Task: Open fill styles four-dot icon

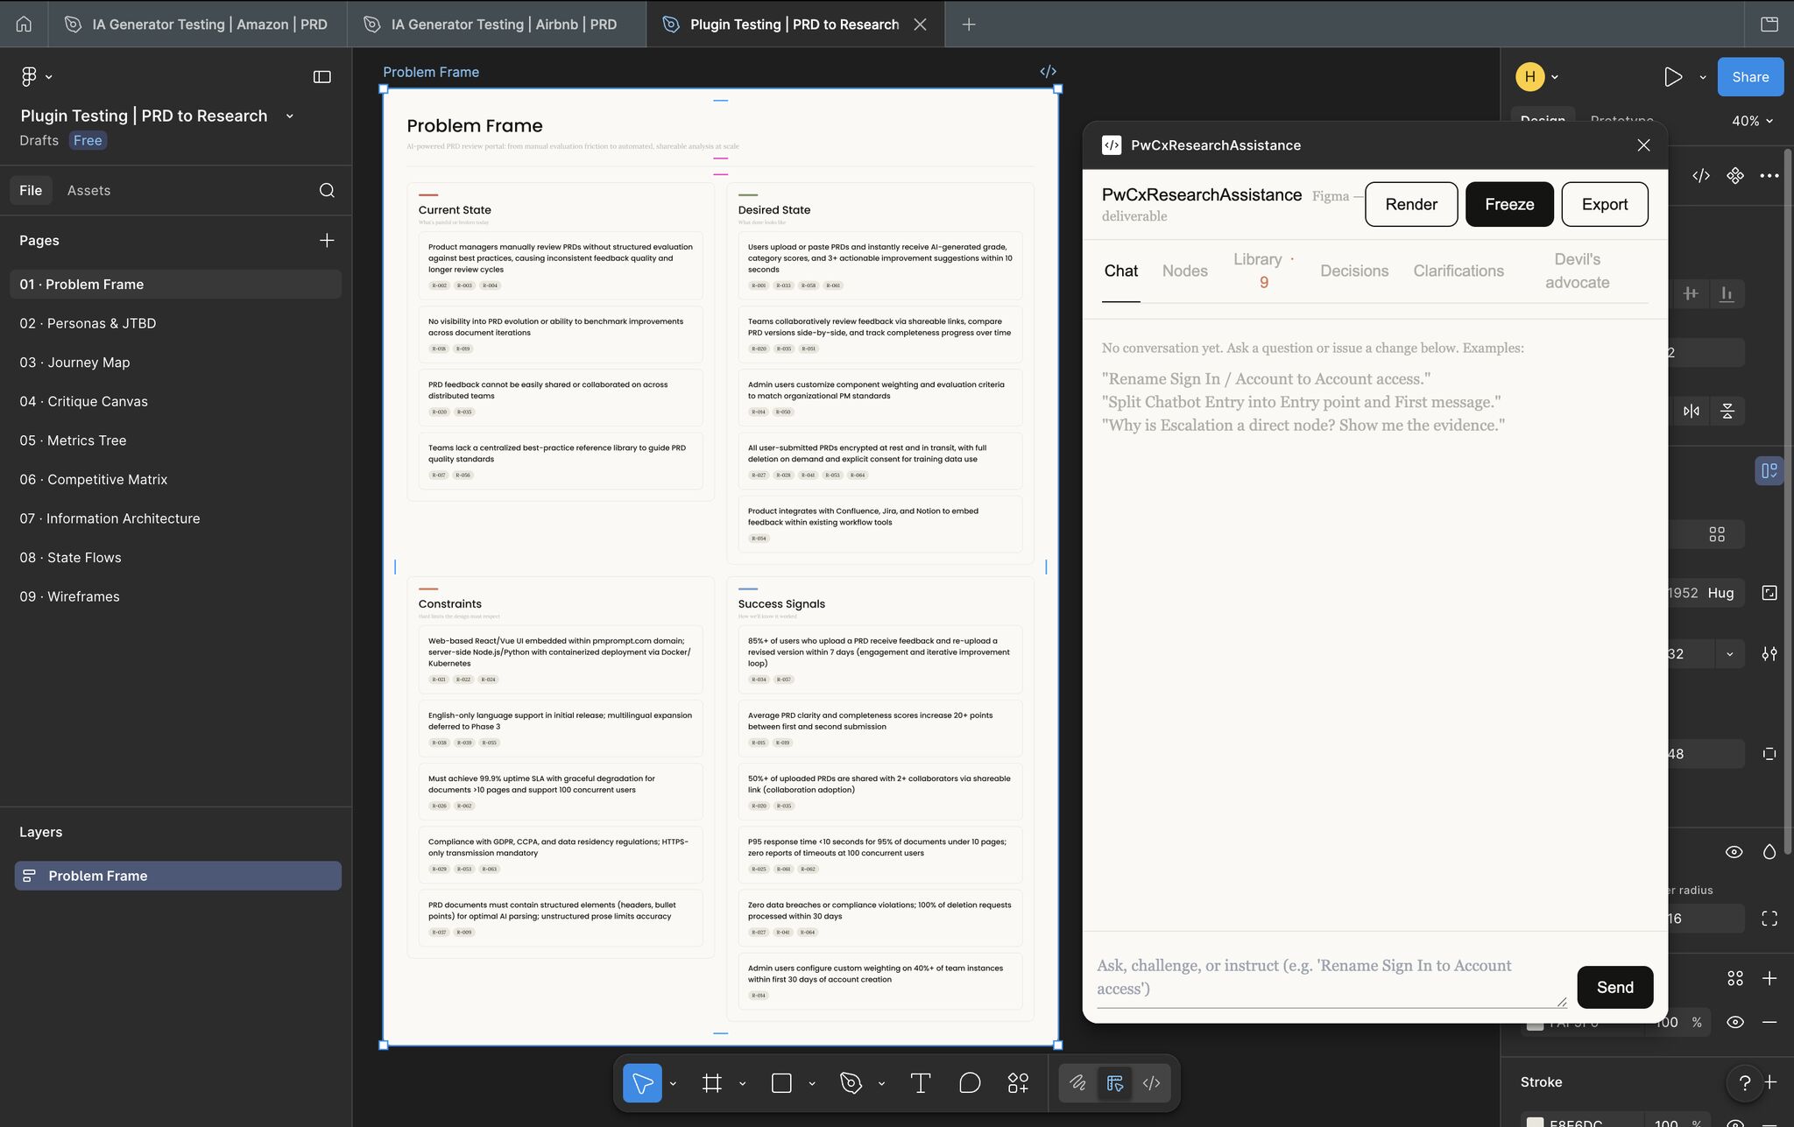Action: pyautogui.click(x=1734, y=978)
